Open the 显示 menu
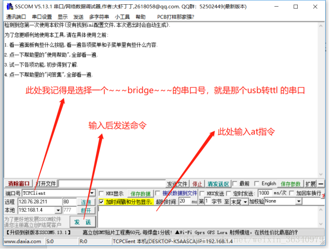Viewport: 329px width, 249px height. pyautogui.click(x=63, y=17)
